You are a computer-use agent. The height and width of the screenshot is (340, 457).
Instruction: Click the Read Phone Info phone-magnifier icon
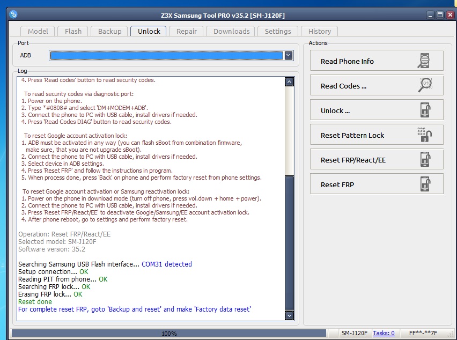pyautogui.click(x=424, y=61)
